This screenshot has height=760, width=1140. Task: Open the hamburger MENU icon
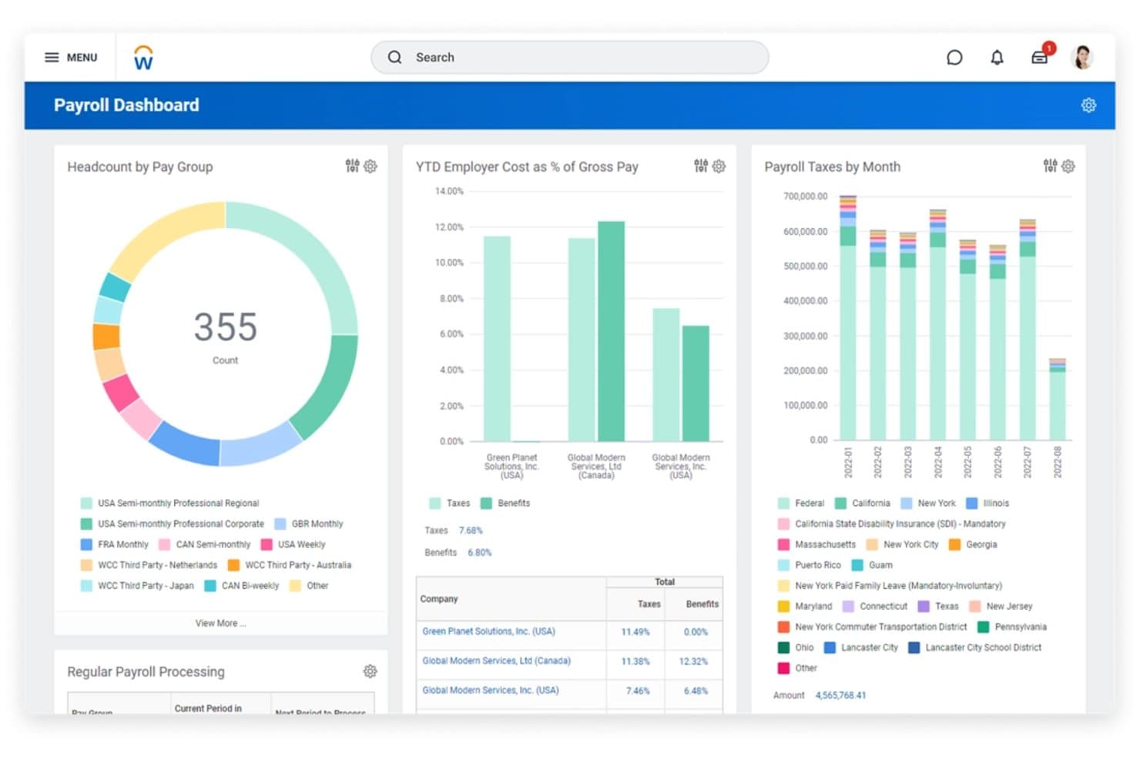pyautogui.click(x=52, y=58)
